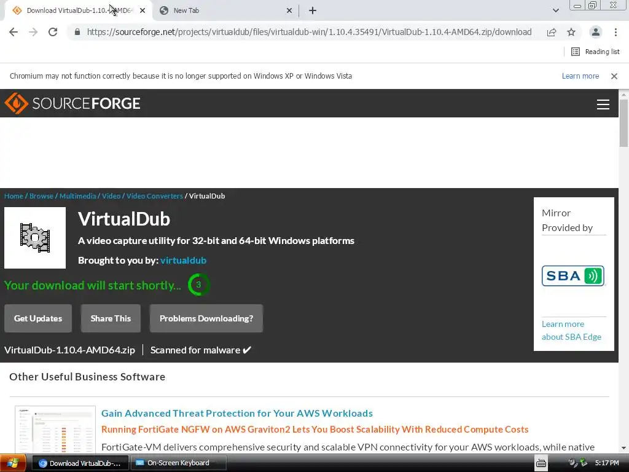Screen dimensions: 629x472
Task: Click the browser forward arrow
Action: (33, 32)
